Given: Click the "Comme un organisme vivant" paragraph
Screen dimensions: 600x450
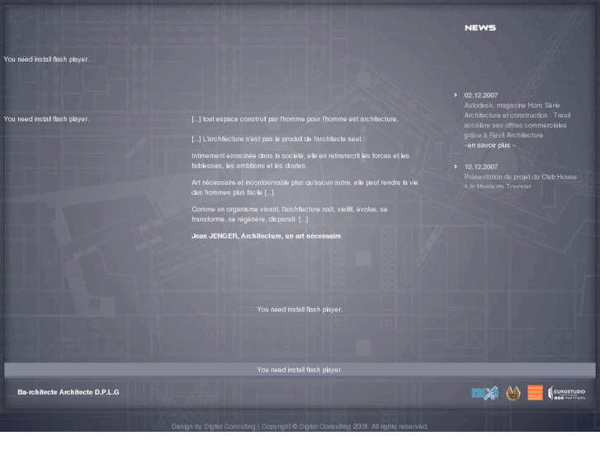Looking at the screenshot, I should 290,215.
